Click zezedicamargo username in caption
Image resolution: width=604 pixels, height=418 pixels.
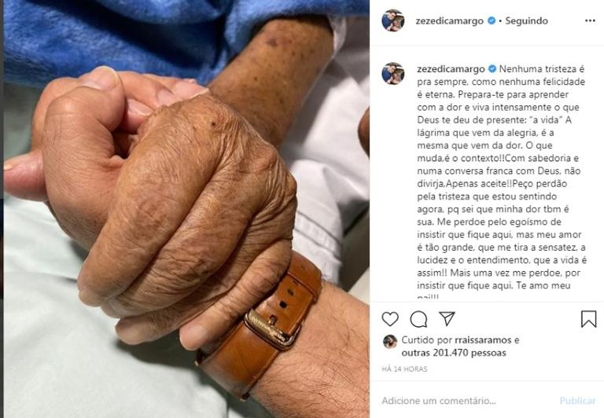click(451, 69)
